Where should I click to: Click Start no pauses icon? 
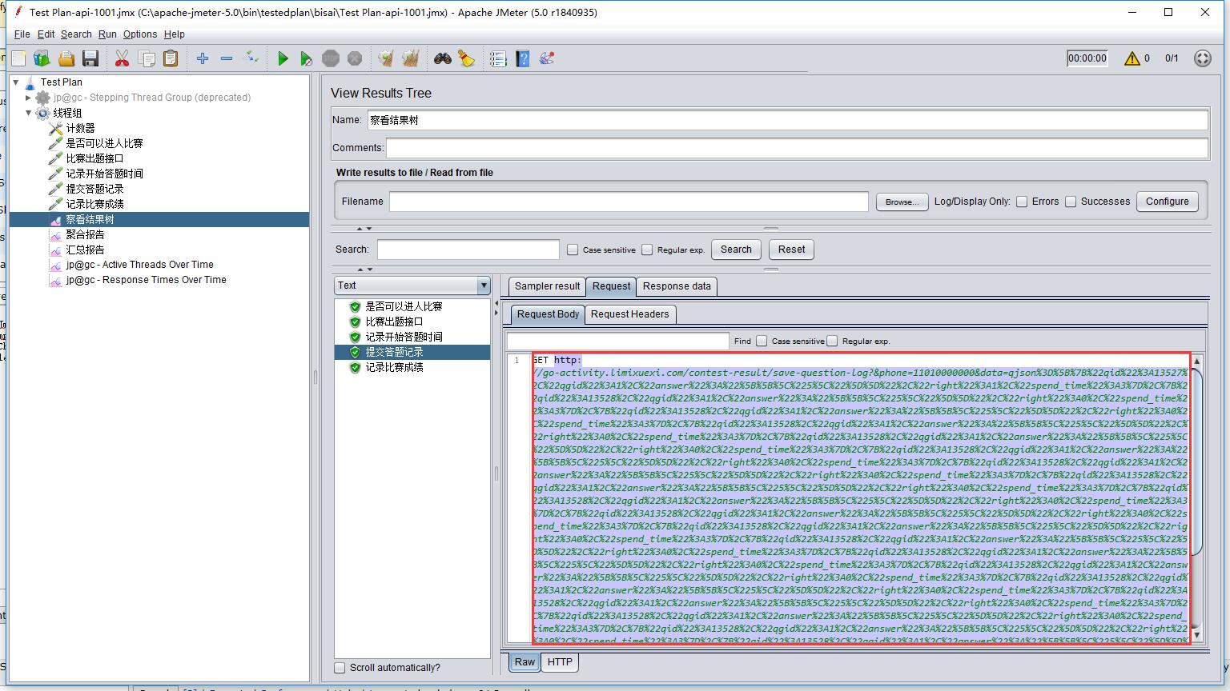306,58
